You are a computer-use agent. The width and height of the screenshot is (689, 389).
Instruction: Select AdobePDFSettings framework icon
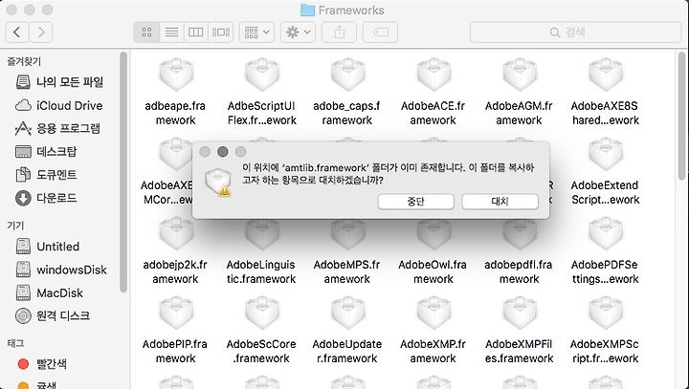pos(606,234)
